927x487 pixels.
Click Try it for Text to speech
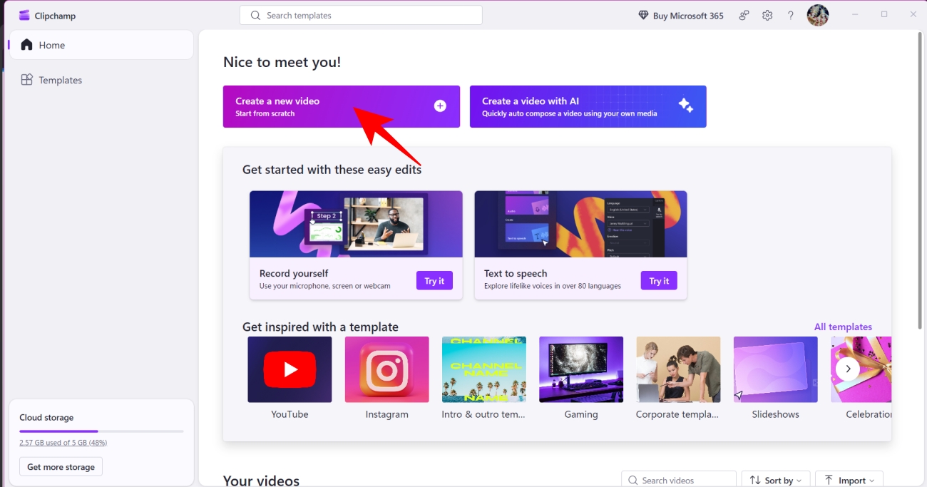coord(659,280)
